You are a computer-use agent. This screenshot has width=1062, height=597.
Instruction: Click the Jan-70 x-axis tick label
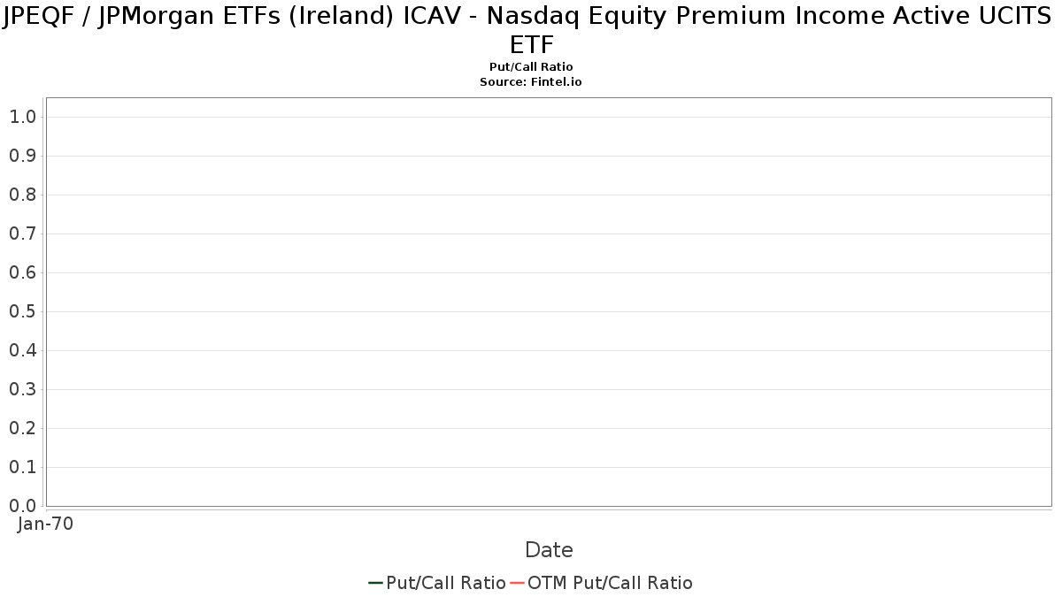(x=46, y=524)
